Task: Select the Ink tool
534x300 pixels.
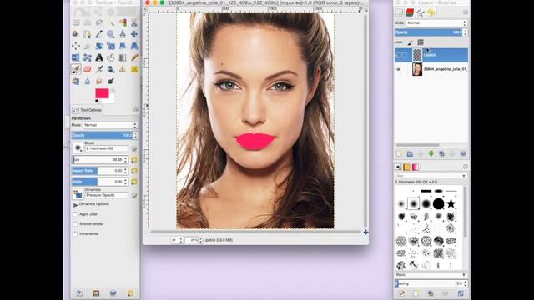Action: (111, 69)
